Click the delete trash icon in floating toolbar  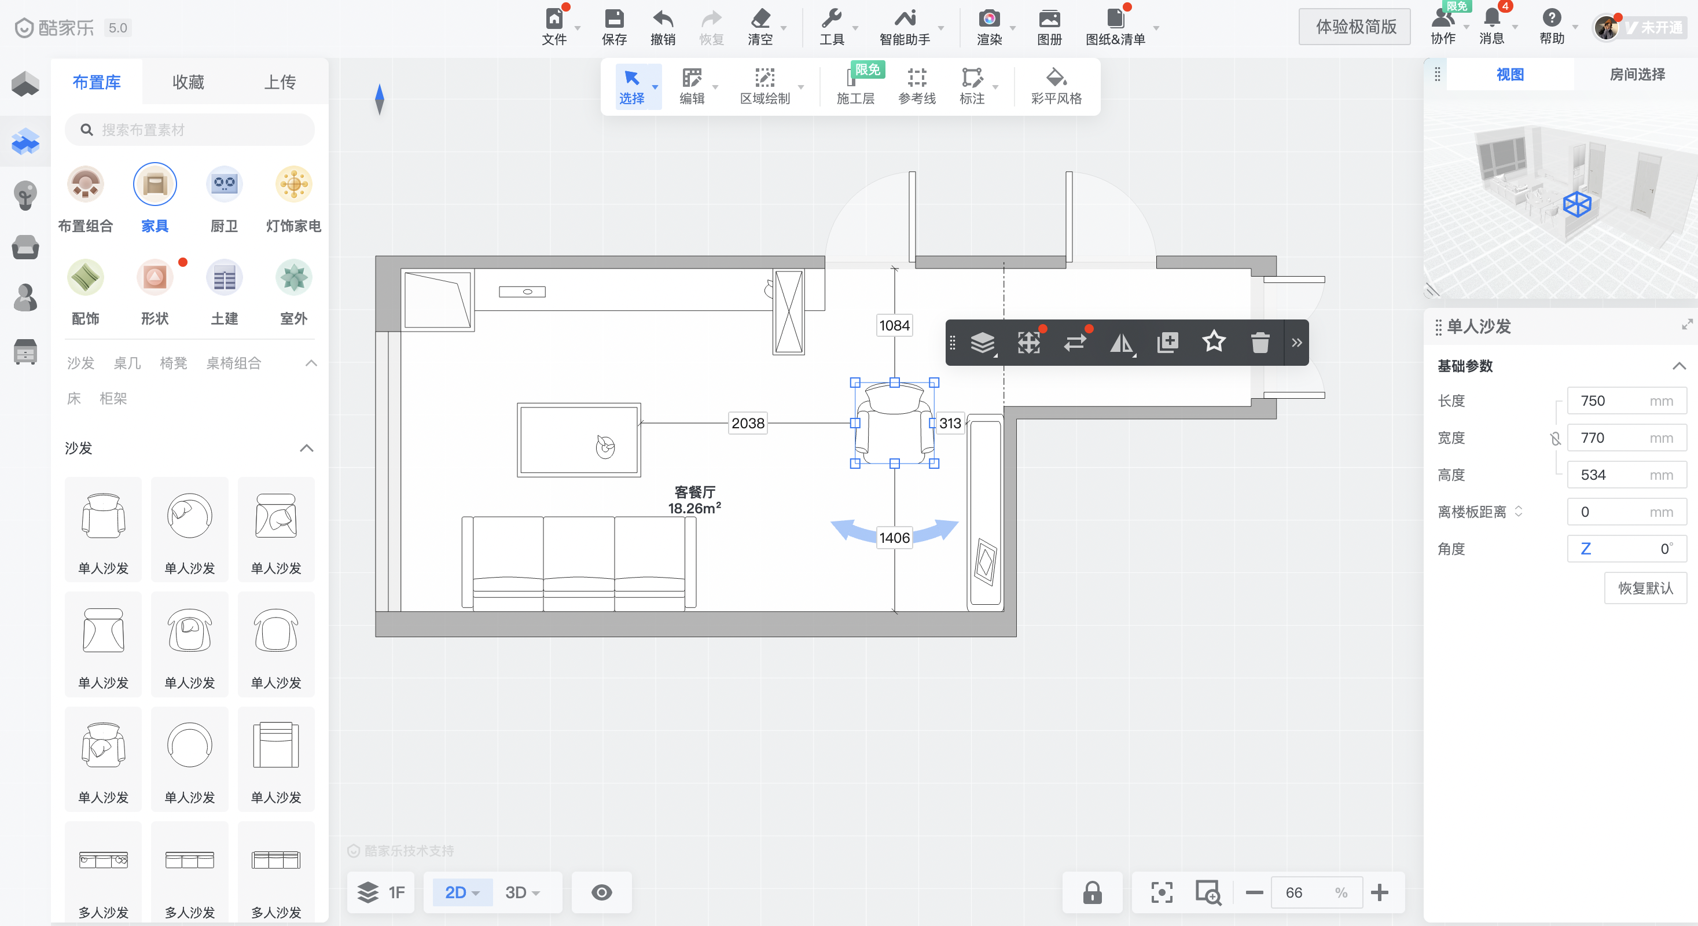(1260, 343)
